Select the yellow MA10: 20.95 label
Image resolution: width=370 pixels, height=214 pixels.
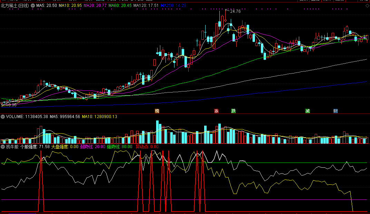pyautogui.click(x=70, y=6)
